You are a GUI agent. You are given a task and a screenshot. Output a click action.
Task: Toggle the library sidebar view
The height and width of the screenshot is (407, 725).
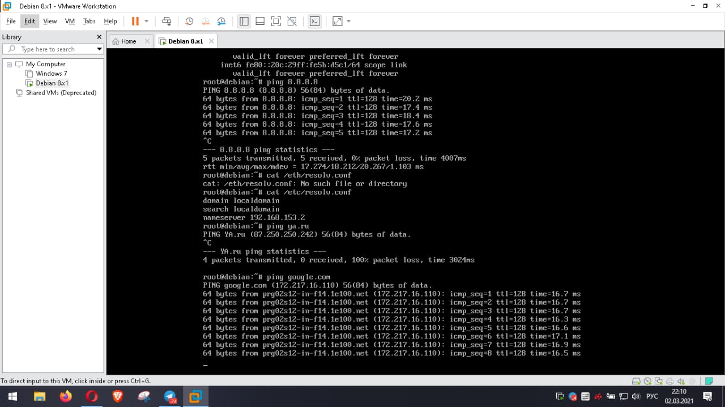(244, 21)
